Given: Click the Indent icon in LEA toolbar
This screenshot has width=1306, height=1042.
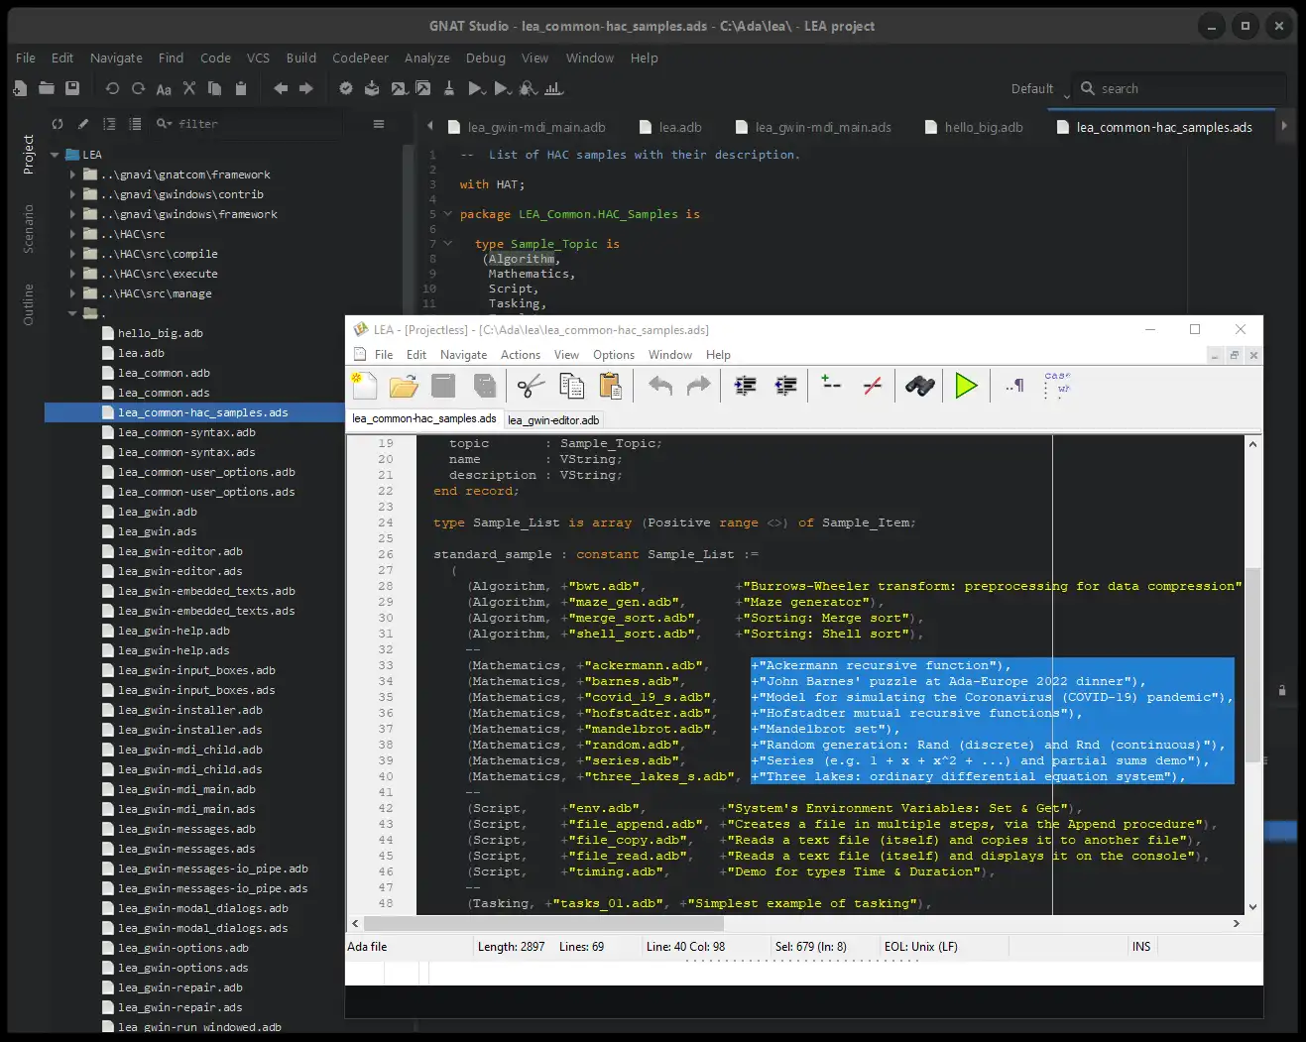Looking at the screenshot, I should [745, 386].
